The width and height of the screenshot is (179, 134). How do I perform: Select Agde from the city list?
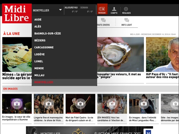coord(65,19)
